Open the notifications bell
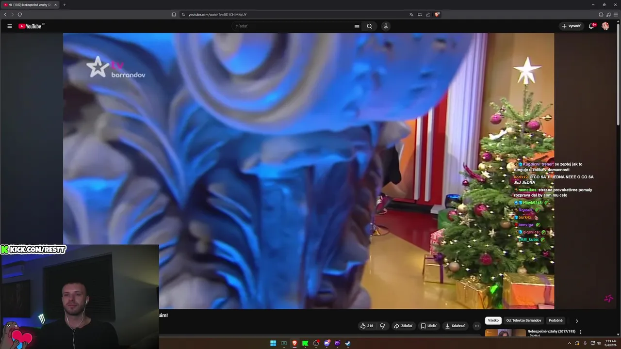This screenshot has width=621, height=349. click(x=591, y=26)
